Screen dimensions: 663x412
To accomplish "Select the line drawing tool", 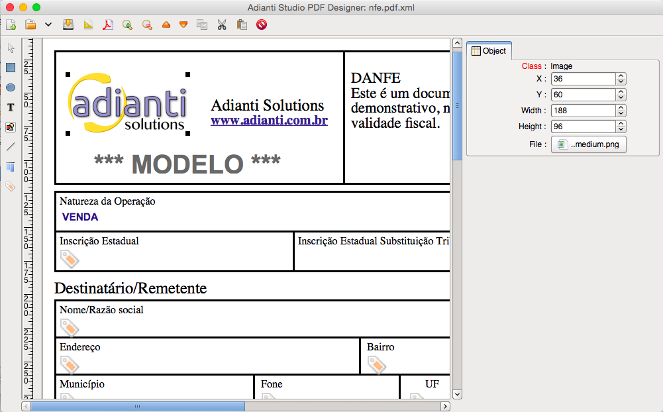I will click(x=11, y=147).
